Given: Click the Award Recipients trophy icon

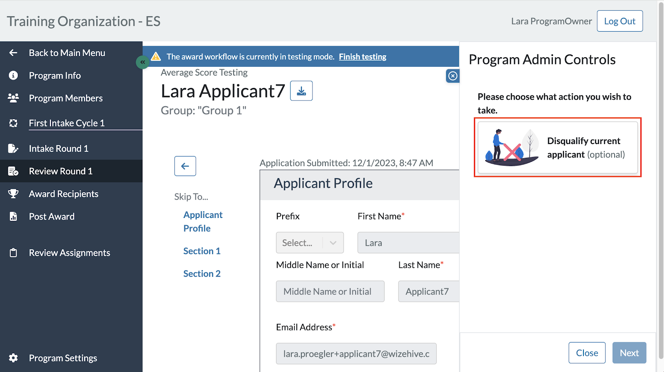Looking at the screenshot, I should pyautogui.click(x=13, y=194).
